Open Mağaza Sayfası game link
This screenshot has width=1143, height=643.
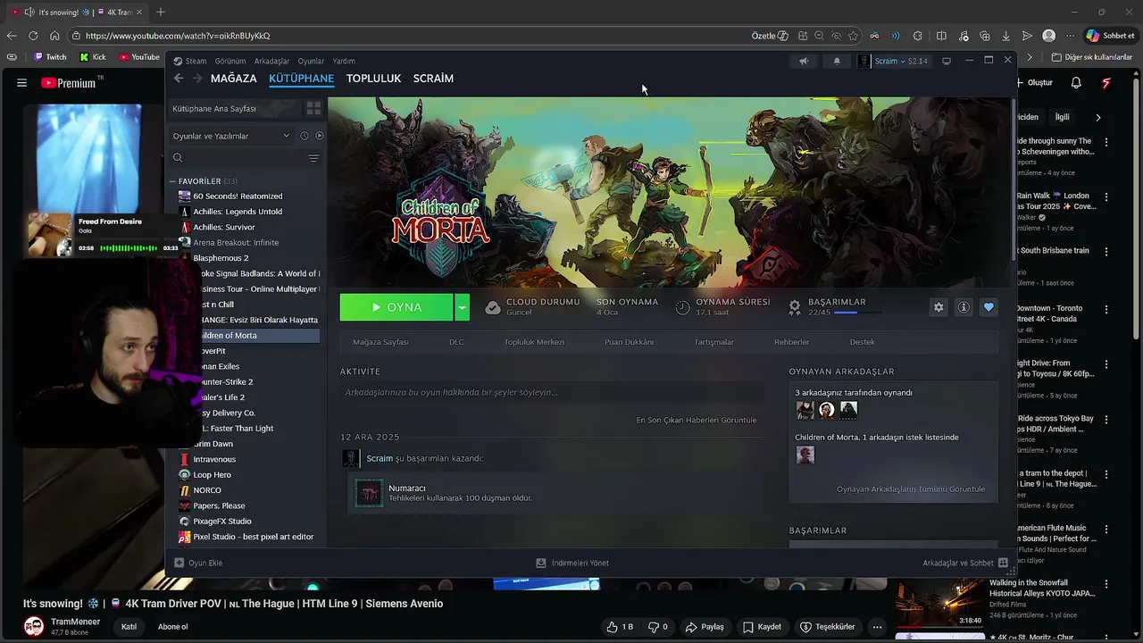pyautogui.click(x=380, y=342)
